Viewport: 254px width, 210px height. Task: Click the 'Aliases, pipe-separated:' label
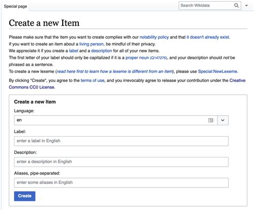point(37,173)
